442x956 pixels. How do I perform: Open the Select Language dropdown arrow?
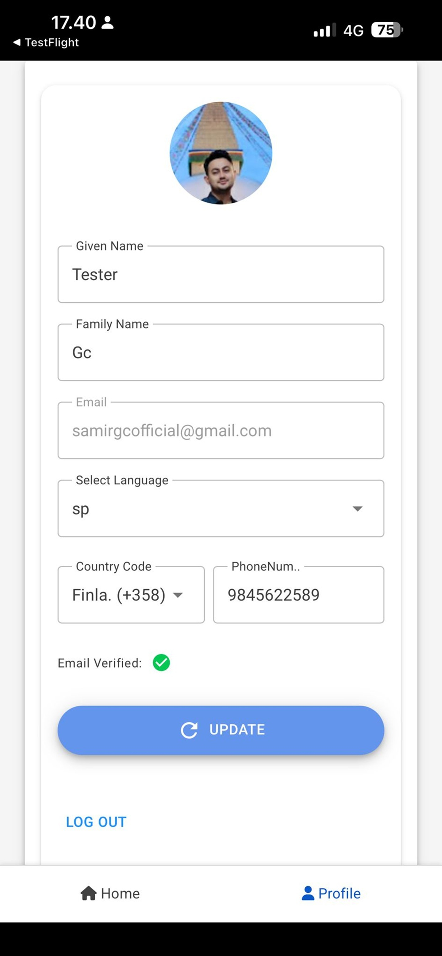coord(357,509)
